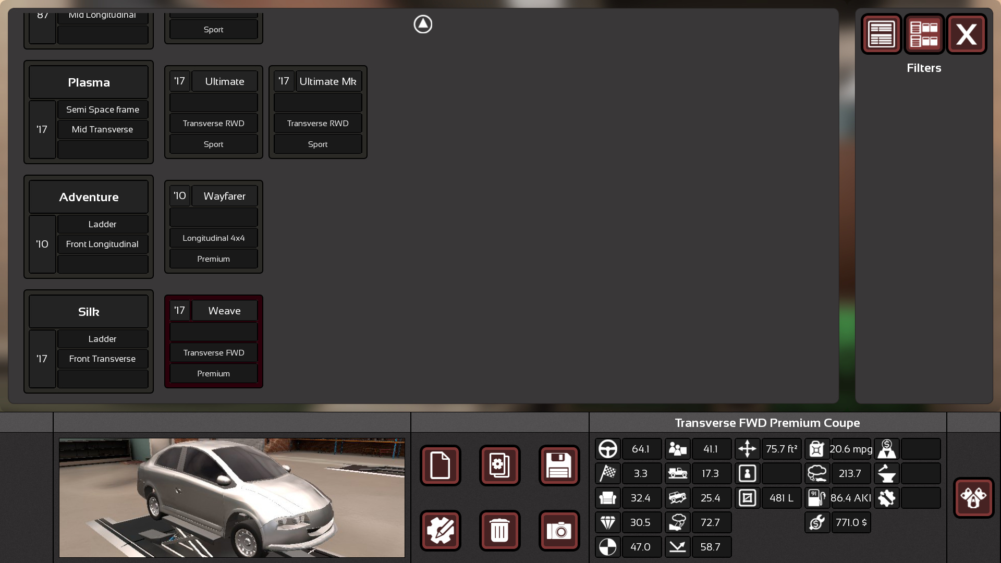Click the scroll up arrow indicator
The image size is (1001, 563).
(x=423, y=24)
